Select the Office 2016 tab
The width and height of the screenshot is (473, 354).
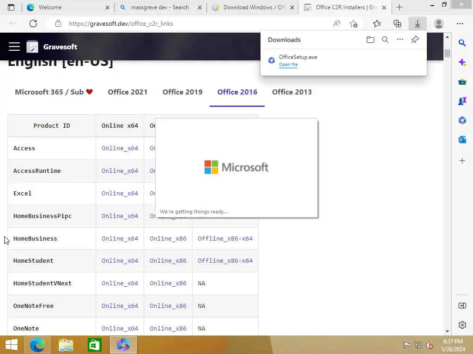(x=237, y=92)
